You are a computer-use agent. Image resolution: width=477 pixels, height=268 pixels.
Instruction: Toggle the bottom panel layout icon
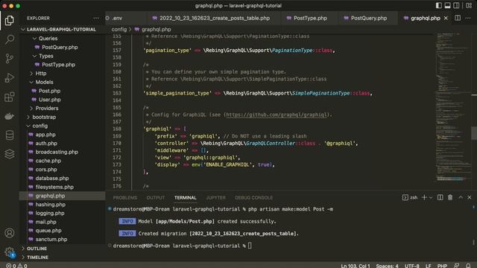click(447, 5)
